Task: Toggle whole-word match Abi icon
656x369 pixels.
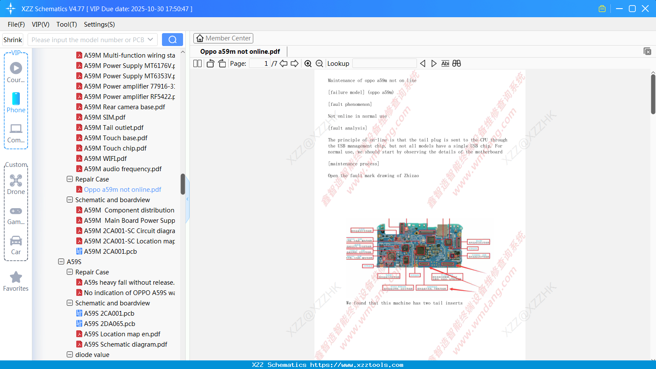Action: 445,64
